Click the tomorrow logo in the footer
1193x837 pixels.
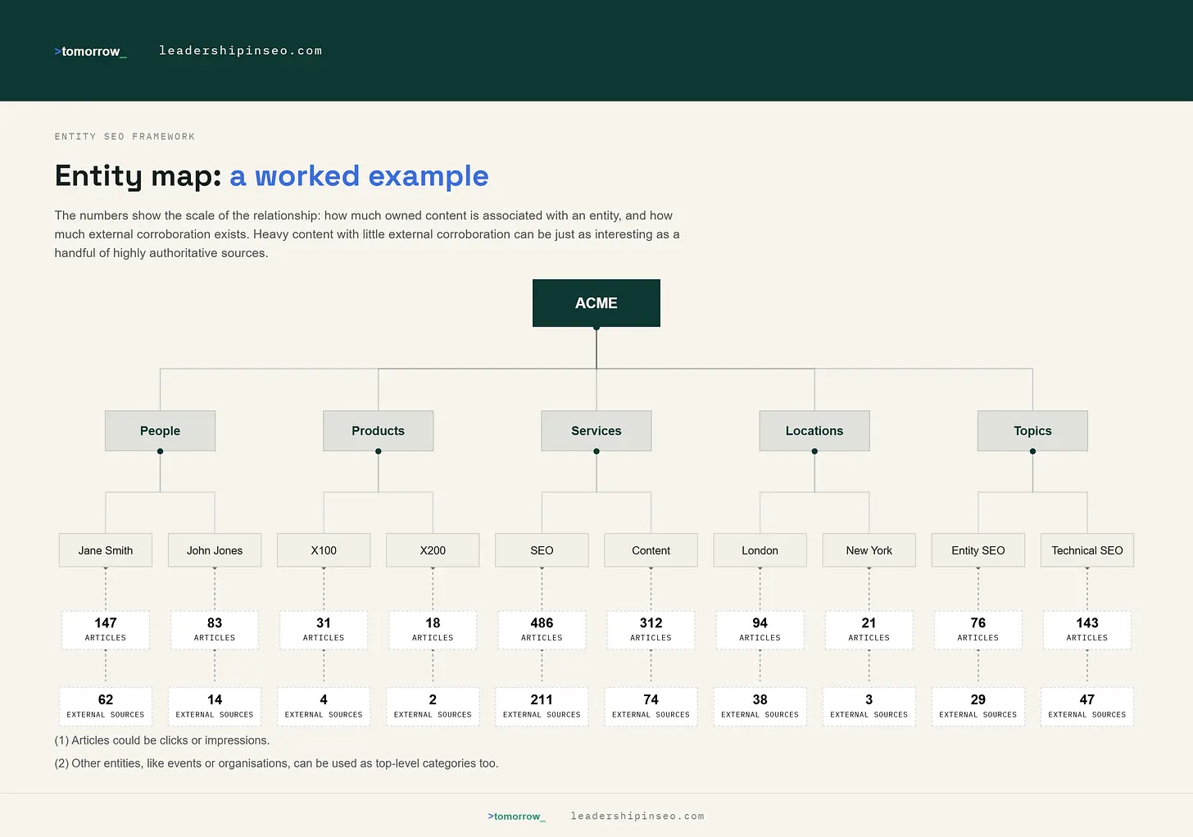(x=516, y=817)
